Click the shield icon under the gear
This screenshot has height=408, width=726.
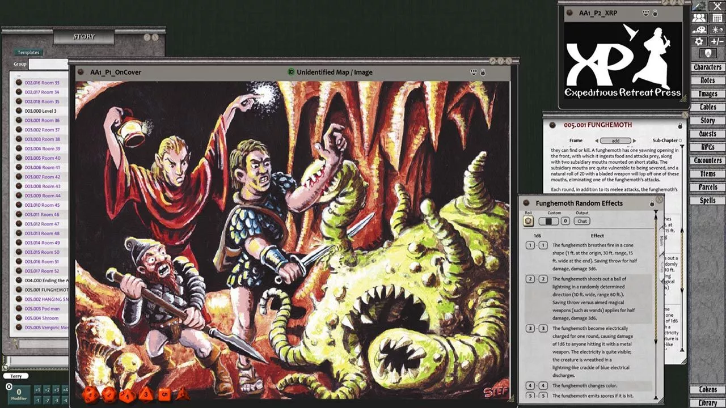tap(708, 53)
